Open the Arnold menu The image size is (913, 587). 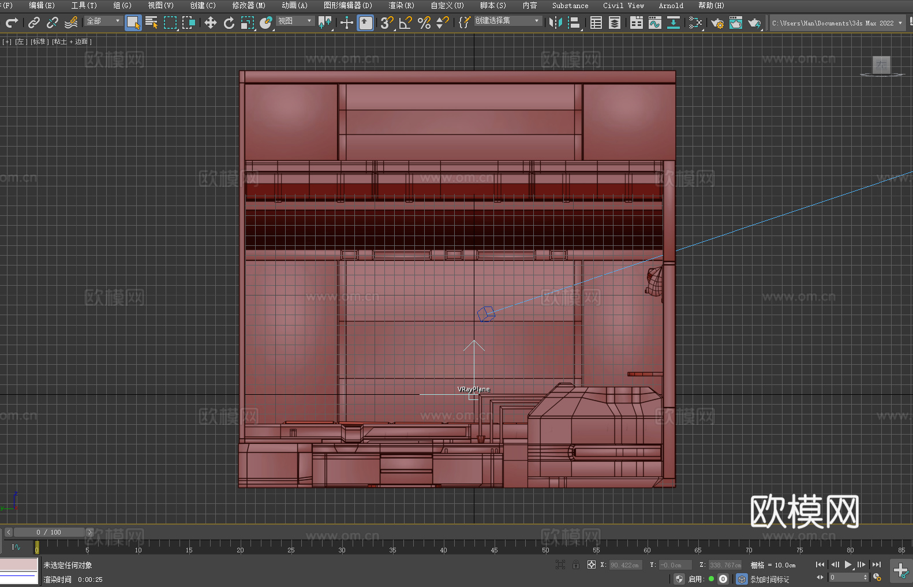[671, 5]
